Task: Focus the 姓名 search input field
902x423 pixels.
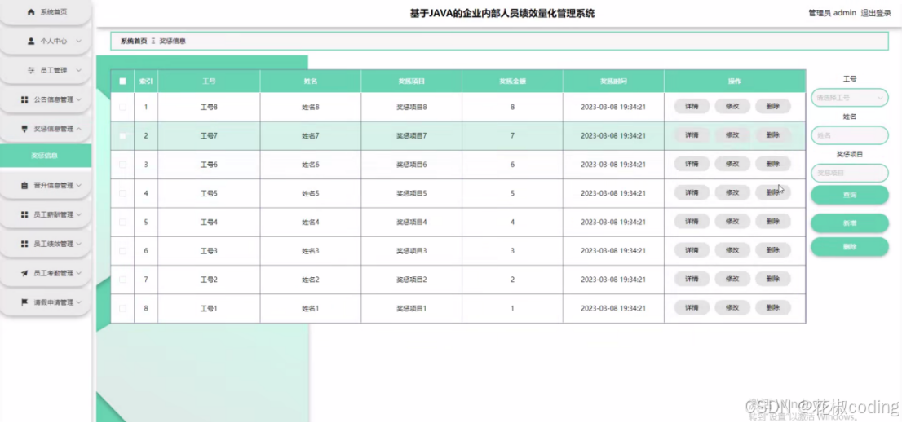Action: (x=850, y=135)
